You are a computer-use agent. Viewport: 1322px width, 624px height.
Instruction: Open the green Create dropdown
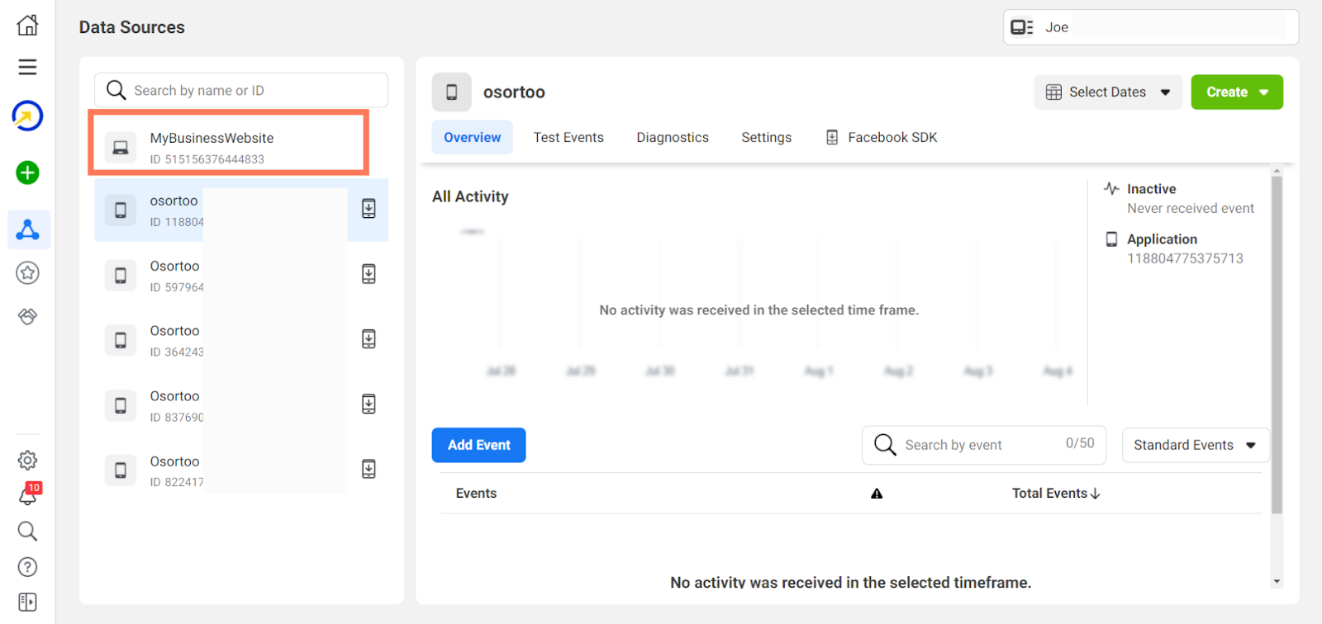pyautogui.click(x=1236, y=92)
